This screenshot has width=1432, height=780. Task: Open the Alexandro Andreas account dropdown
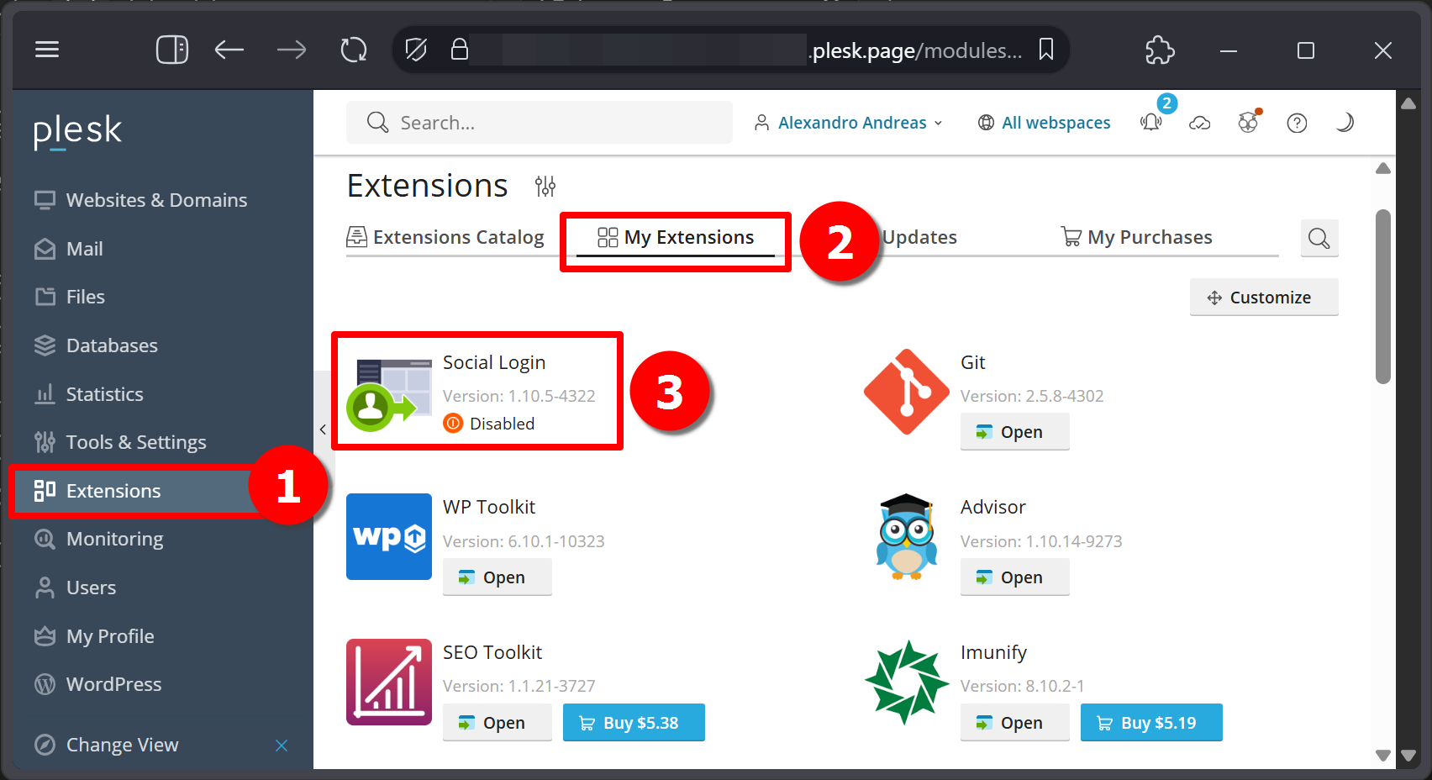pos(848,123)
